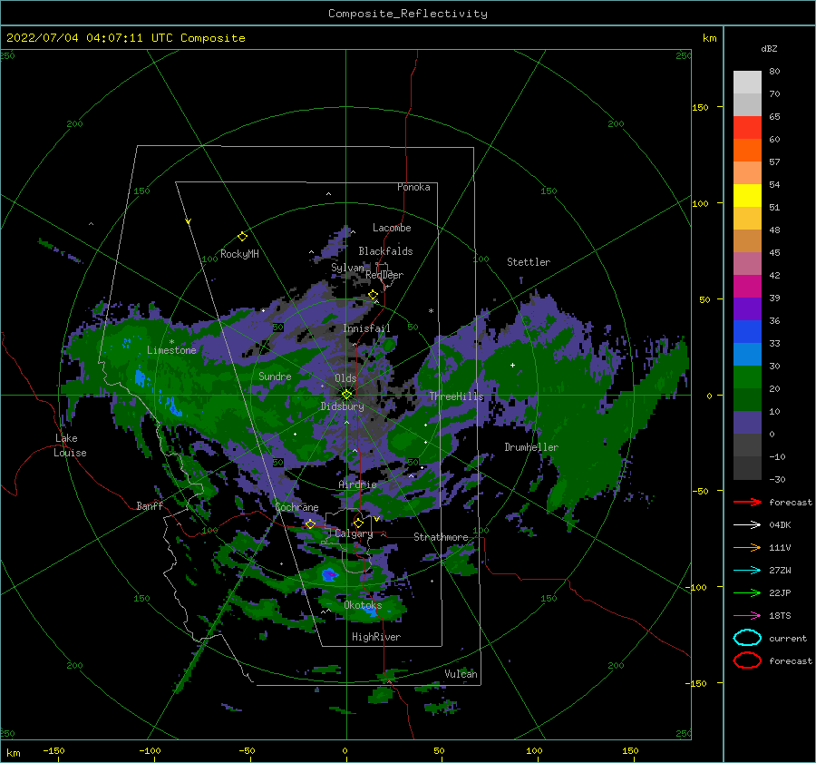
Task: Select the orange 111V arrow icon
Action: (x=747, y=547)
